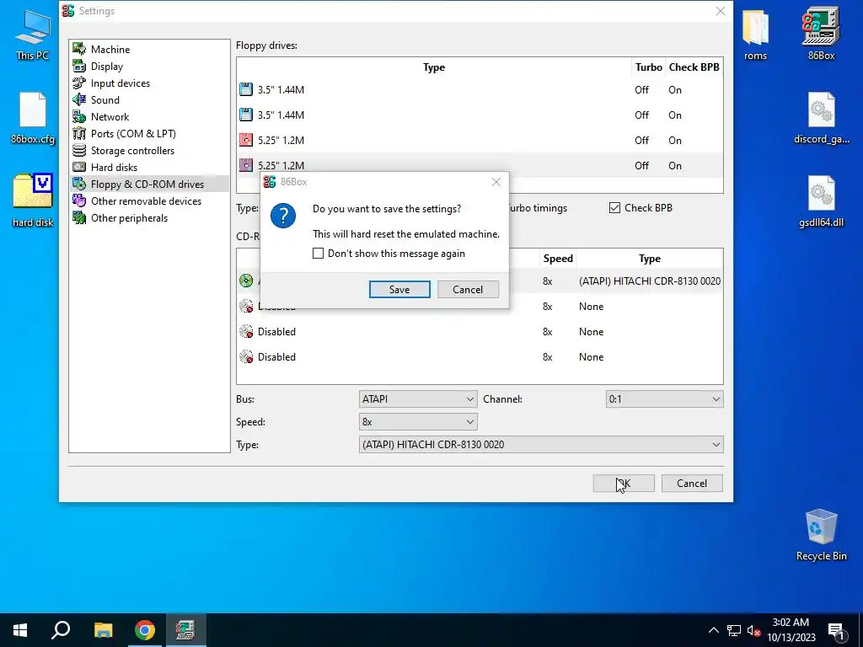Select the hard disk desktop icon

click(33, 201)
